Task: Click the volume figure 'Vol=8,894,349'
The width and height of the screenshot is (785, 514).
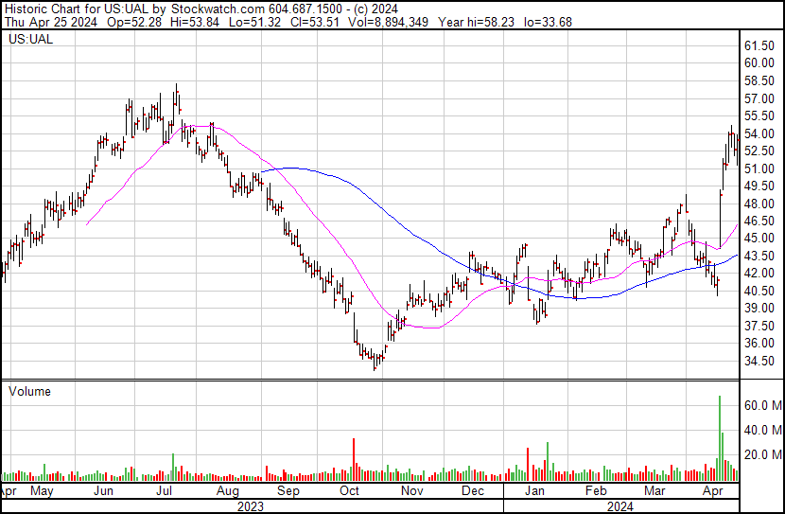Action: point(388,22)
